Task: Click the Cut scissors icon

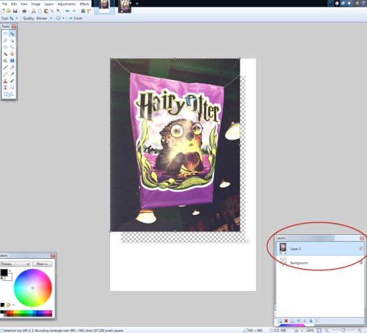Action: tap(33, 11)
